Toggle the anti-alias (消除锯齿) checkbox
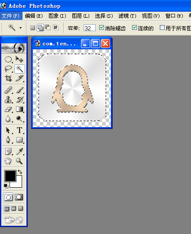 point(101,28)
